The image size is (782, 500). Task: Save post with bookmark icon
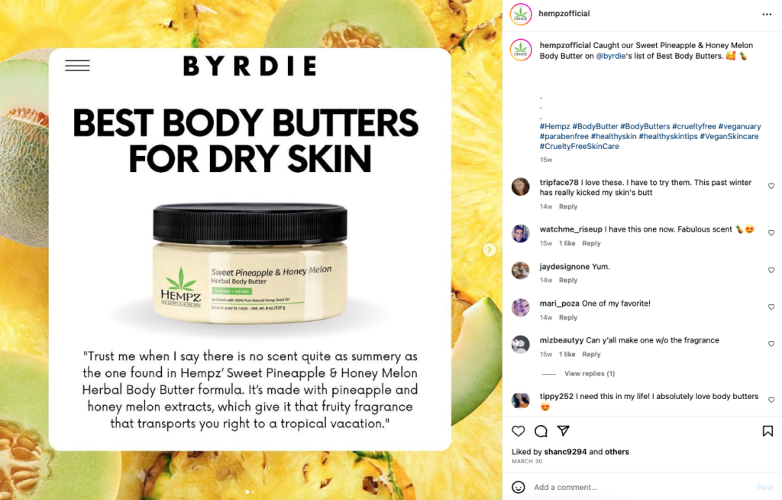(x=767, y=431)
